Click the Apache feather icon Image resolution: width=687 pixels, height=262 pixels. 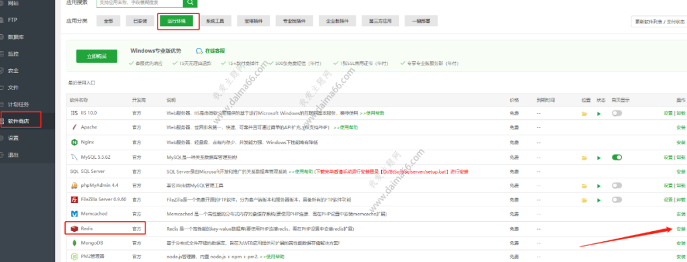tap(74, 127)
